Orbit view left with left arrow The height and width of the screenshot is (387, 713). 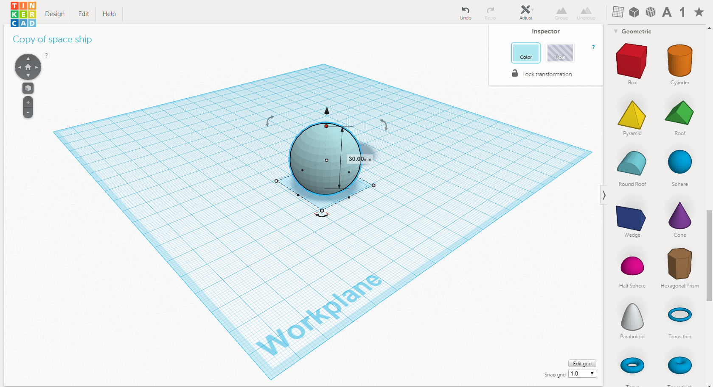20,67
